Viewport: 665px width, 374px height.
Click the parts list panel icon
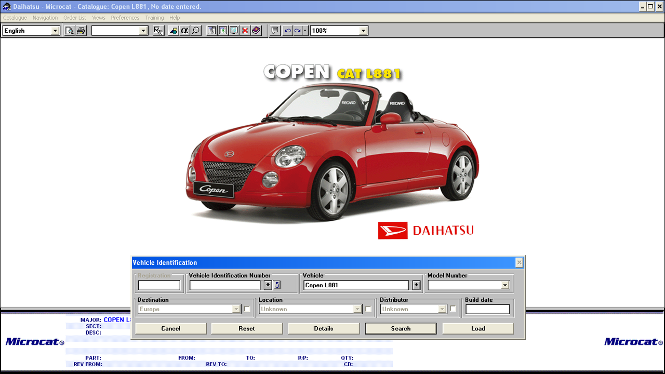pyautogui.click(x=211, y=31)
